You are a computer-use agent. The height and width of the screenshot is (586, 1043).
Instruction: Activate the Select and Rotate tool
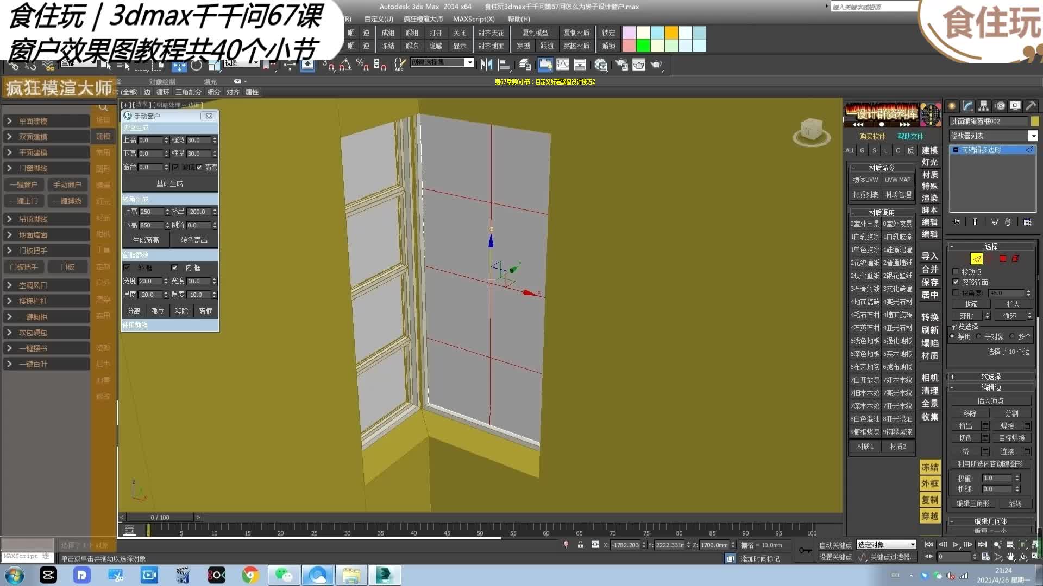(x=197, y=65)
